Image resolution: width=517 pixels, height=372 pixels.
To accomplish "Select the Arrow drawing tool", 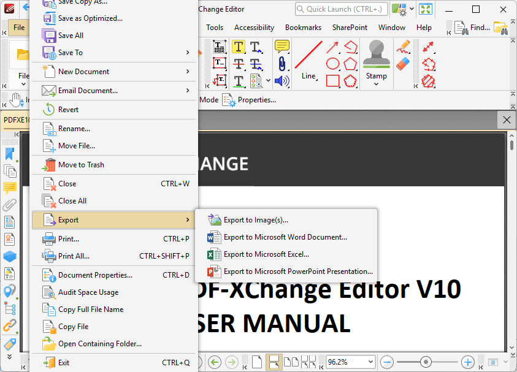I will (x=332, y=47).
